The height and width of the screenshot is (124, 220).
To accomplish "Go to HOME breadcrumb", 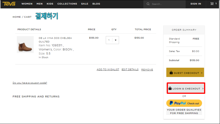I will [x=17, y=17].
